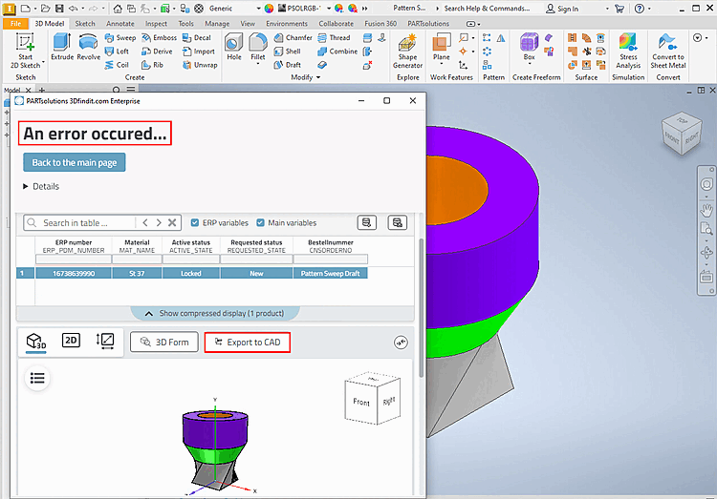The height and width of the screenshot is (499, 717).
Task: Click the 3D Form button
Action: tap(164, 342)
